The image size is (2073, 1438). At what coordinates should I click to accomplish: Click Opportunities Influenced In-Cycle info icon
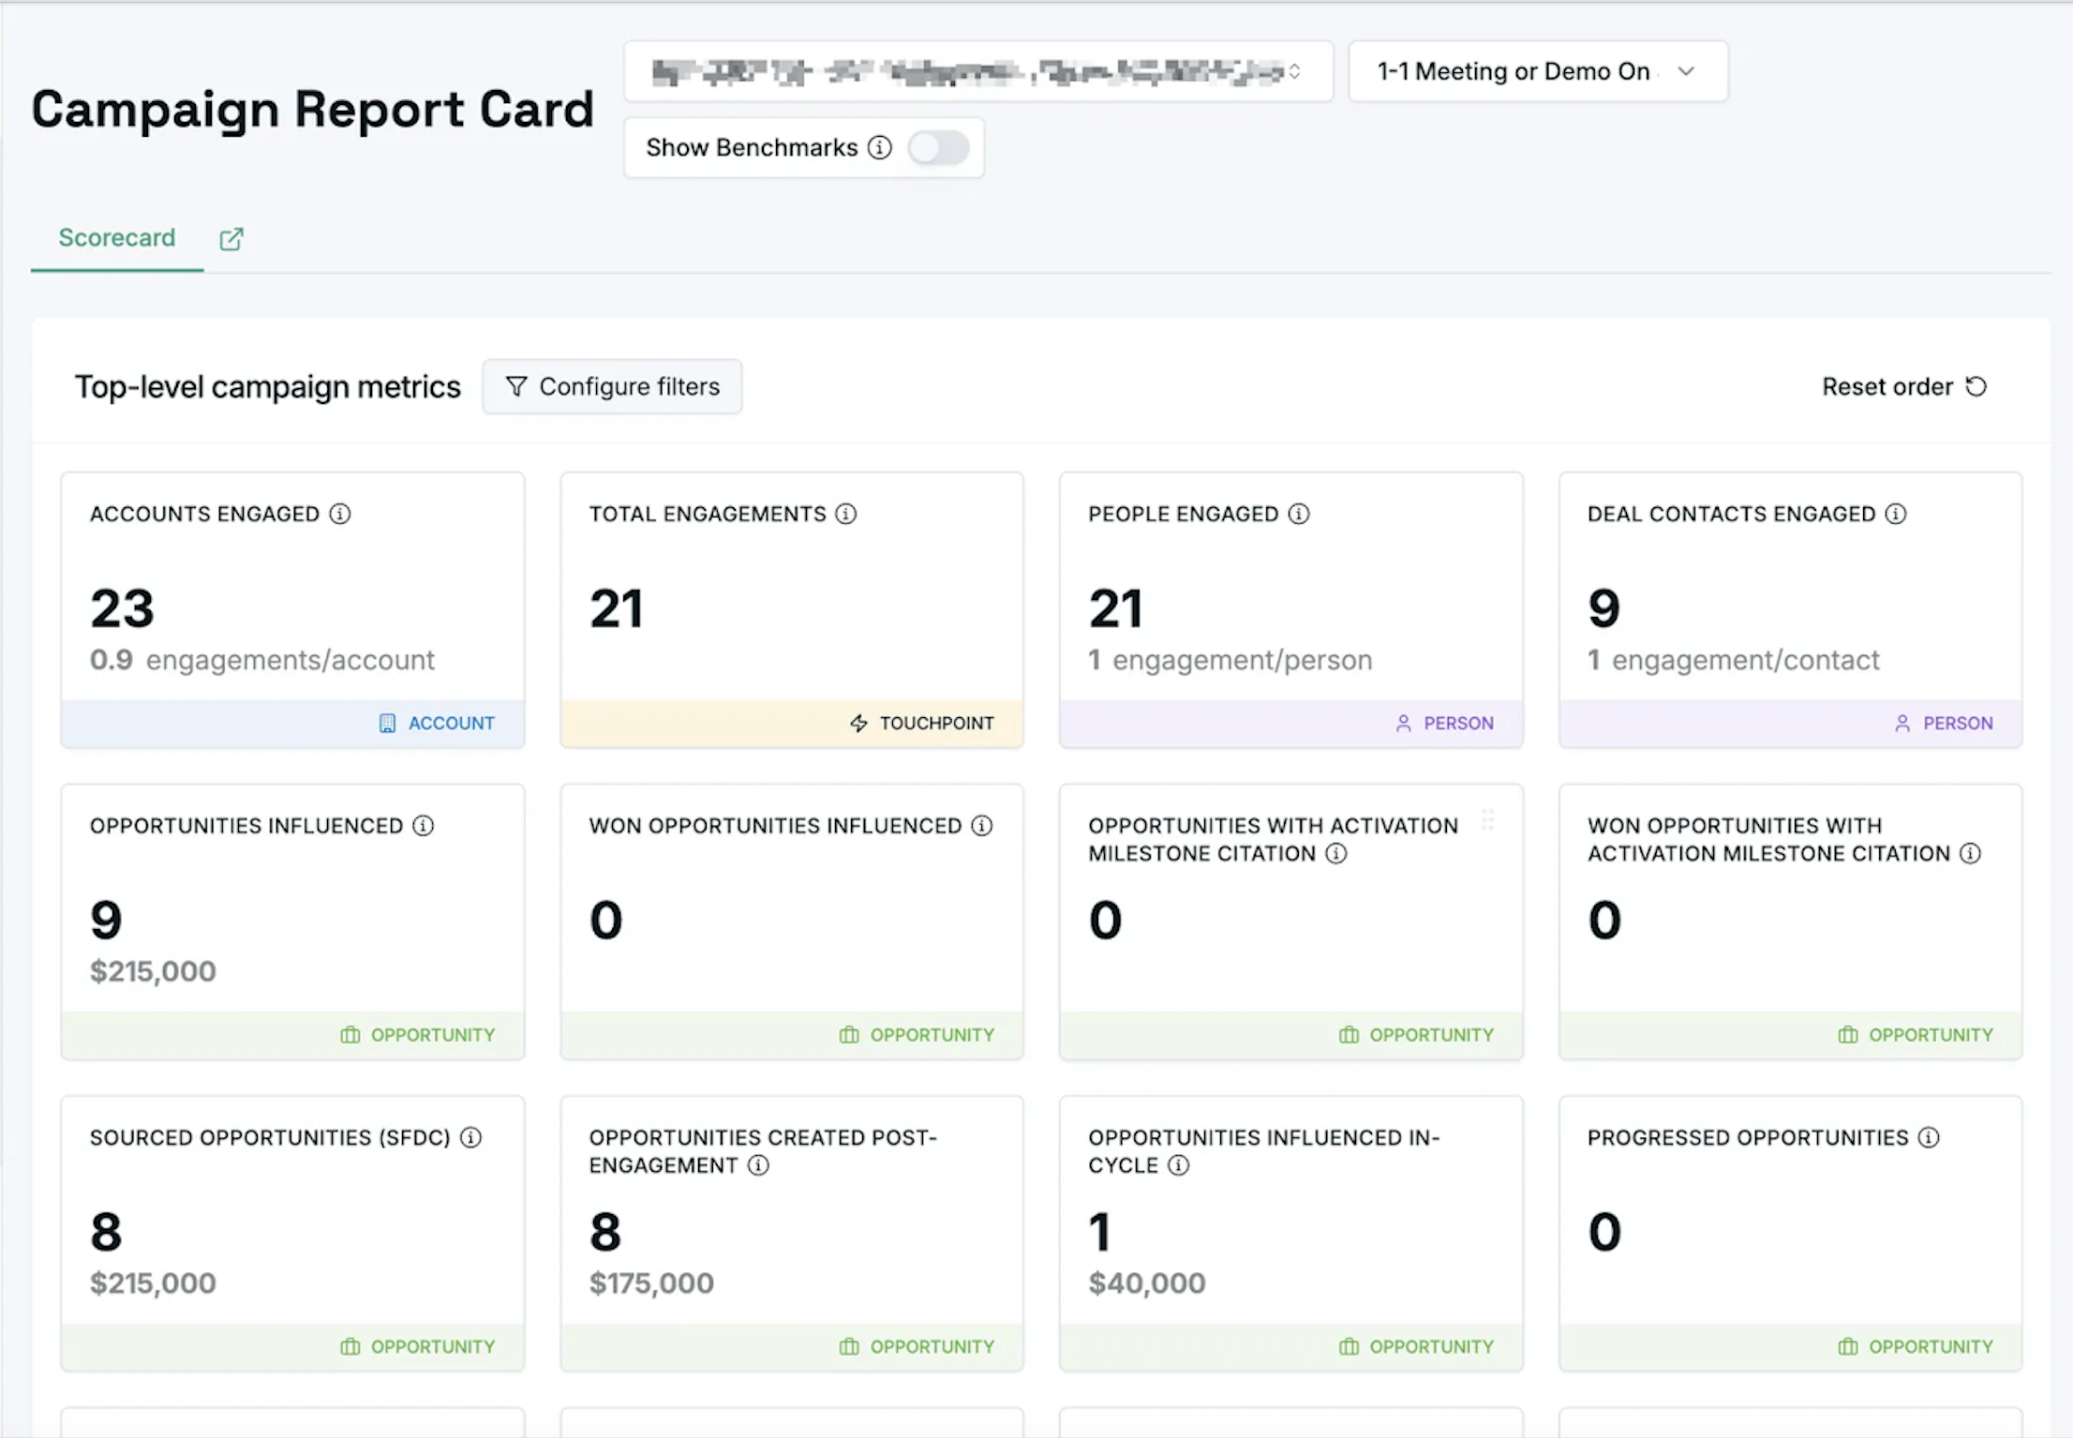[1179, 1165]
